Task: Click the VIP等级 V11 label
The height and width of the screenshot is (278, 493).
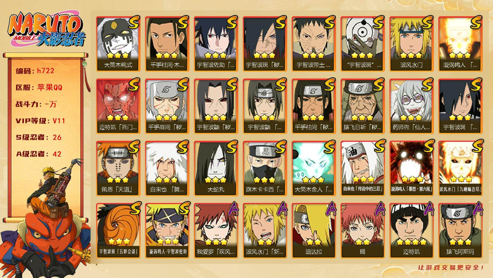Action: tap(40, 121)
